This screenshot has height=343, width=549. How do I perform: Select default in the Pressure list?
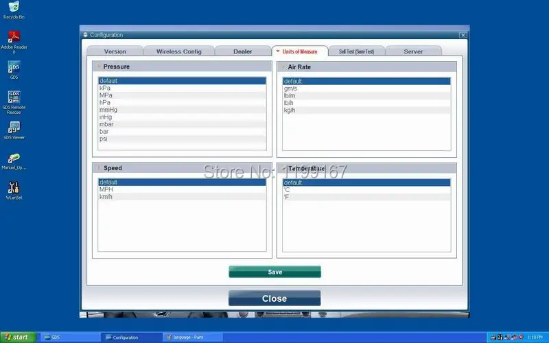point(182,81)
